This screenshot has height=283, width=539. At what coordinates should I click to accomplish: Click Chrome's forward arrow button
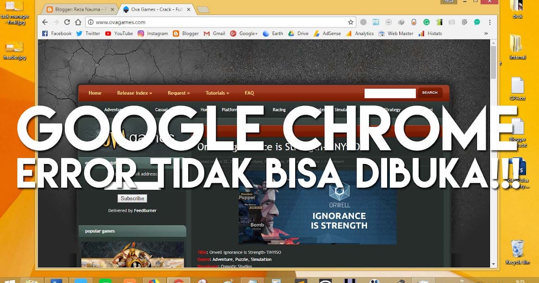pyautogui.click(x=56, y=22)
